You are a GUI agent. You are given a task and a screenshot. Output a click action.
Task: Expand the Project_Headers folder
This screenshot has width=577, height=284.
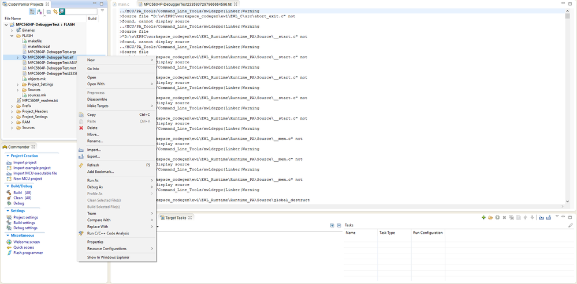tap(12, 112)
